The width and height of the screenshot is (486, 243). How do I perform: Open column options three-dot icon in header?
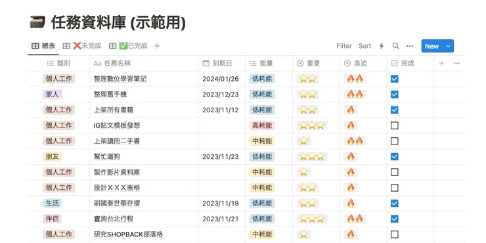tap(456, 63)
